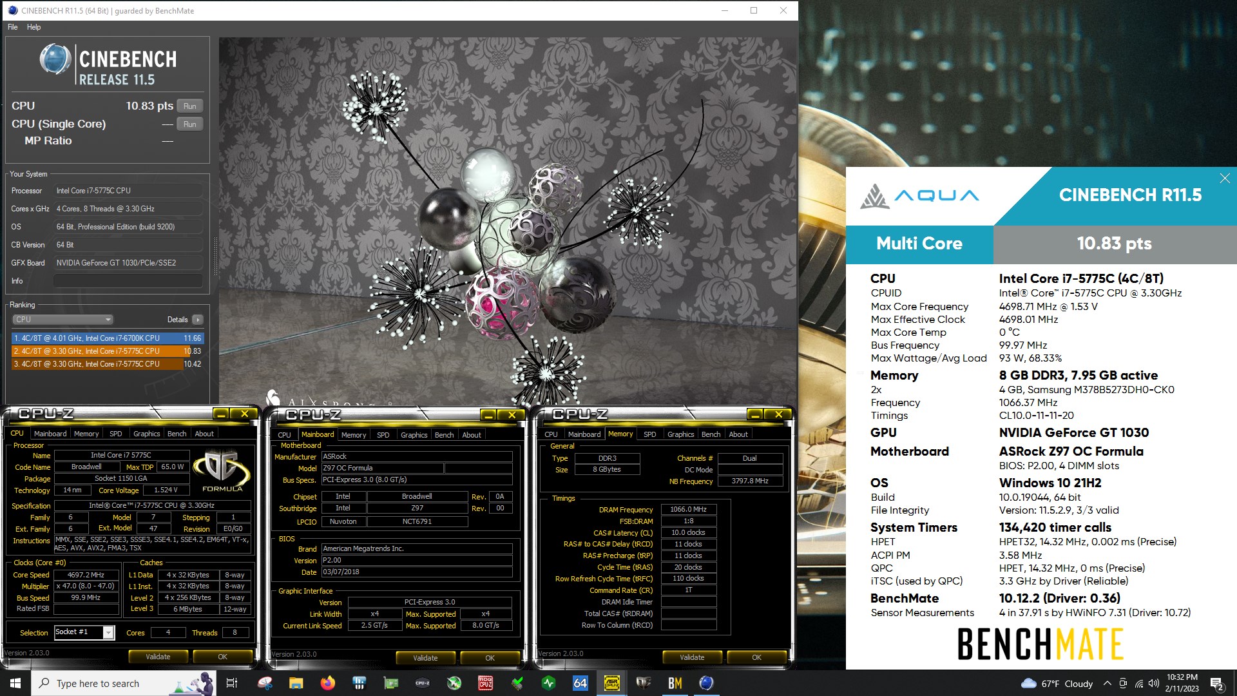Minimize the right CPU-Z window
The image size is (1237, 696).
pos(755,414)
